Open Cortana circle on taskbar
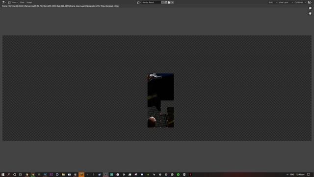 tap(15, 175)
